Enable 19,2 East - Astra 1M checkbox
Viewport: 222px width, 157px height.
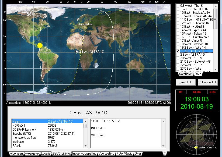click(178, 48)
